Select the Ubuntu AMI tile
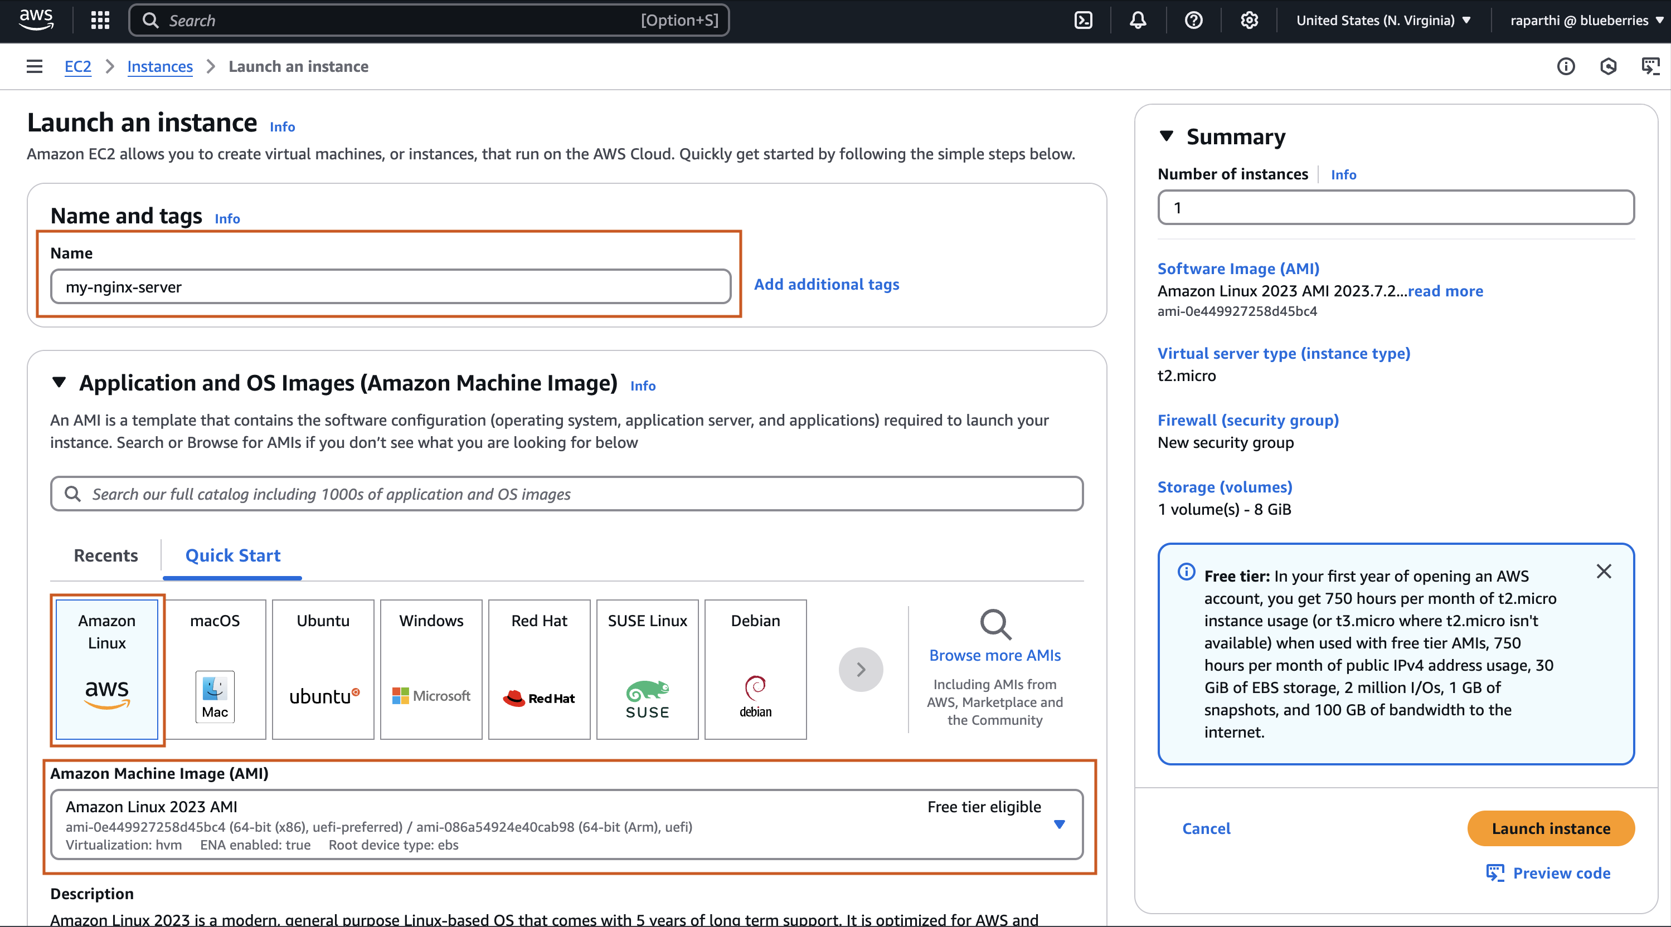 click(323, 669)
